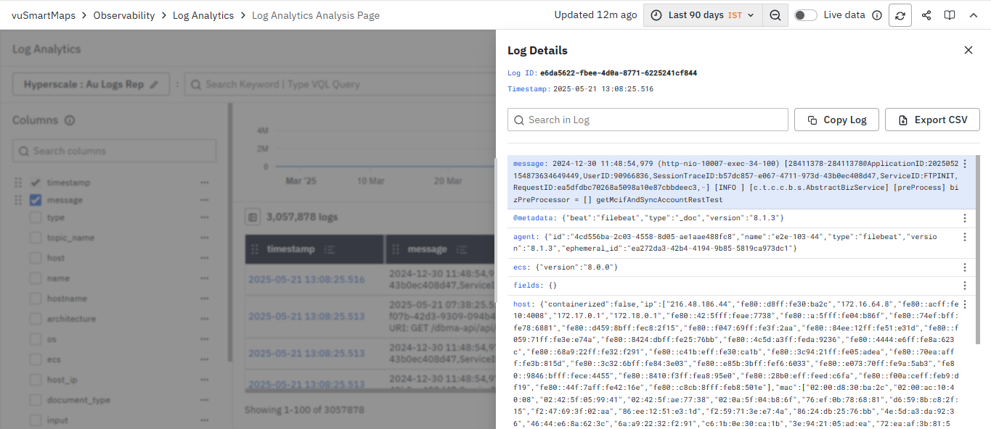The height and width of the screenshot is (429, 991).
Task: Navigate to Observability breadcrumb
Action: pyautogui.click(x=124, y=15)
